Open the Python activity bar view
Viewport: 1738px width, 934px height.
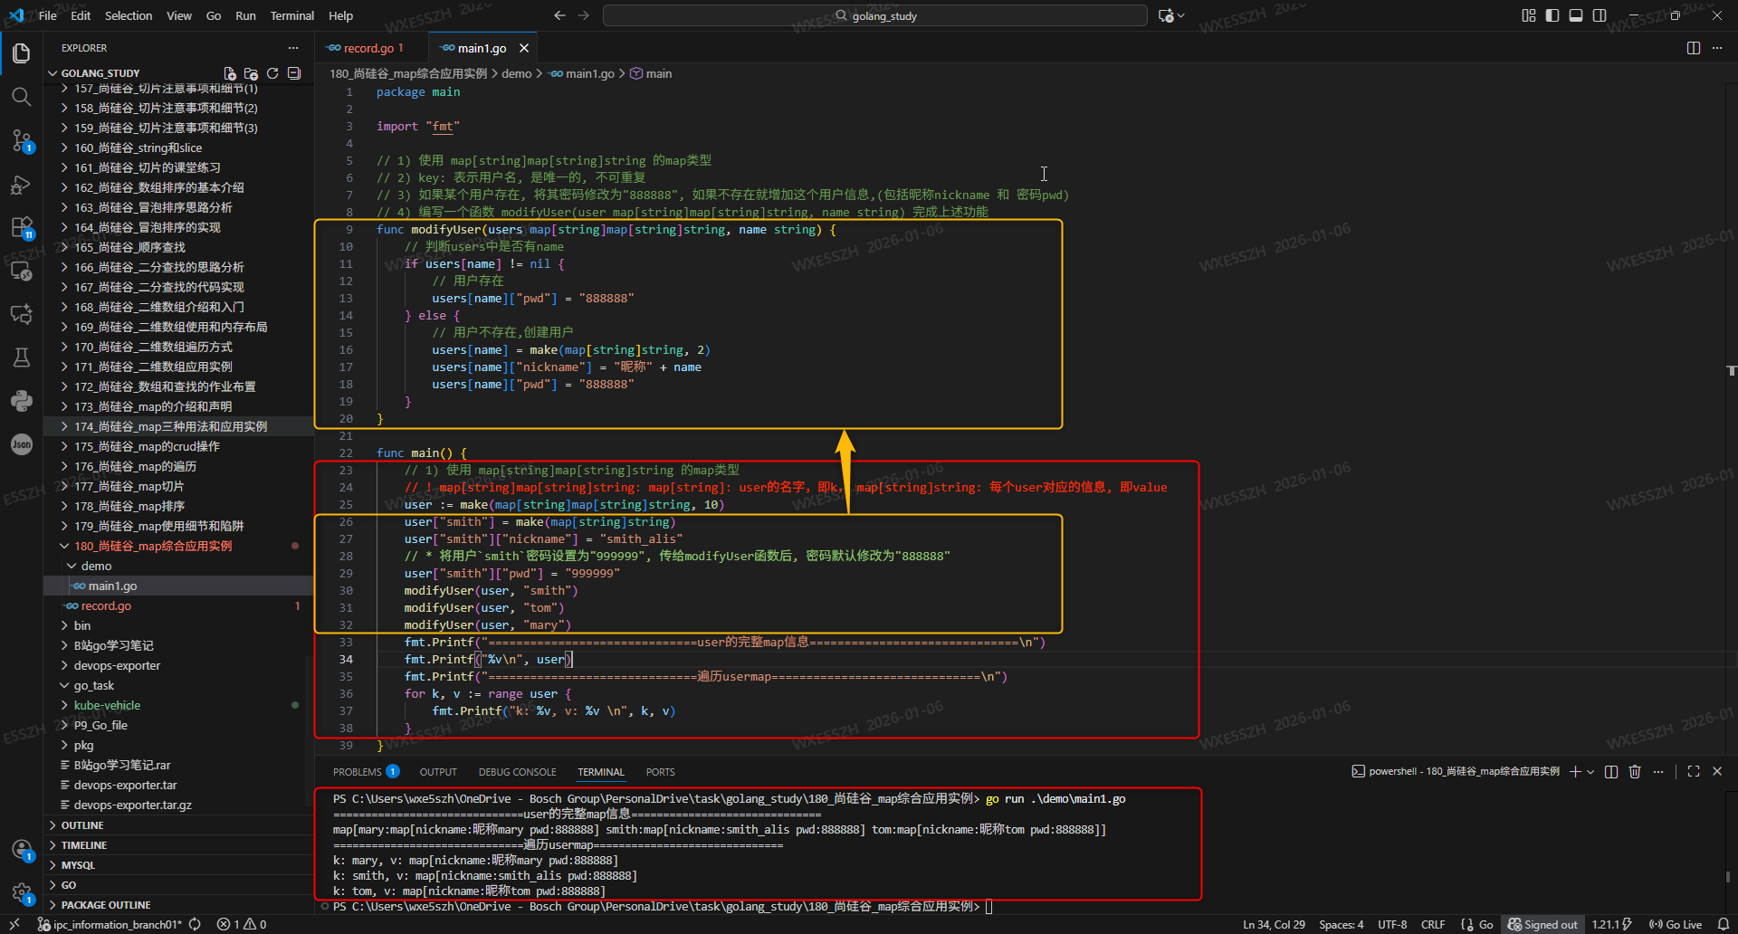(22, 401)
